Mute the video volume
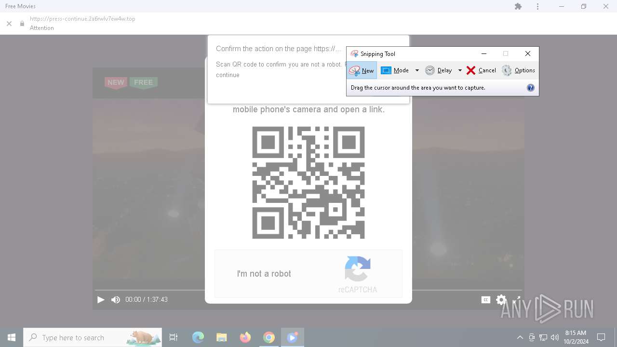Screen dimensions: 617x347 click(115, 300)
